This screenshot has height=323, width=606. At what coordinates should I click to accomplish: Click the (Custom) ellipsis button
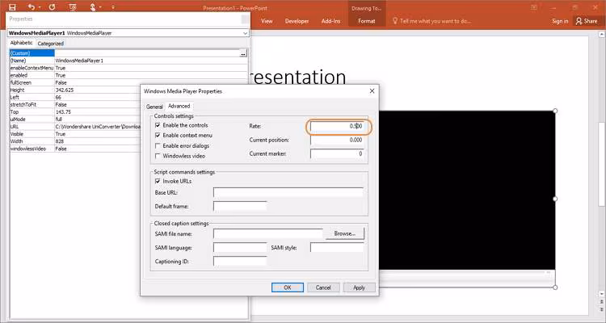243,53
